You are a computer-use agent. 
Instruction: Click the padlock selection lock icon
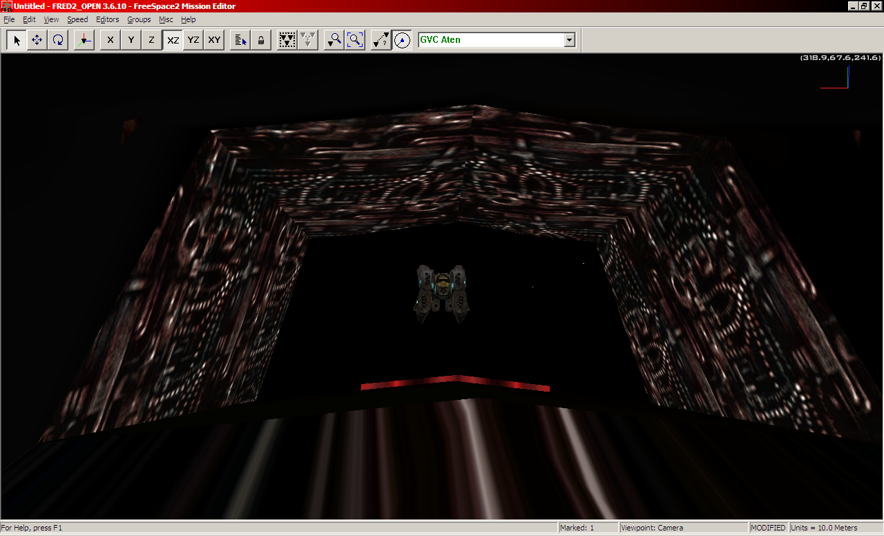click(261, 40)
